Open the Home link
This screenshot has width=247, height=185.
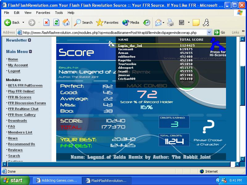13,59
